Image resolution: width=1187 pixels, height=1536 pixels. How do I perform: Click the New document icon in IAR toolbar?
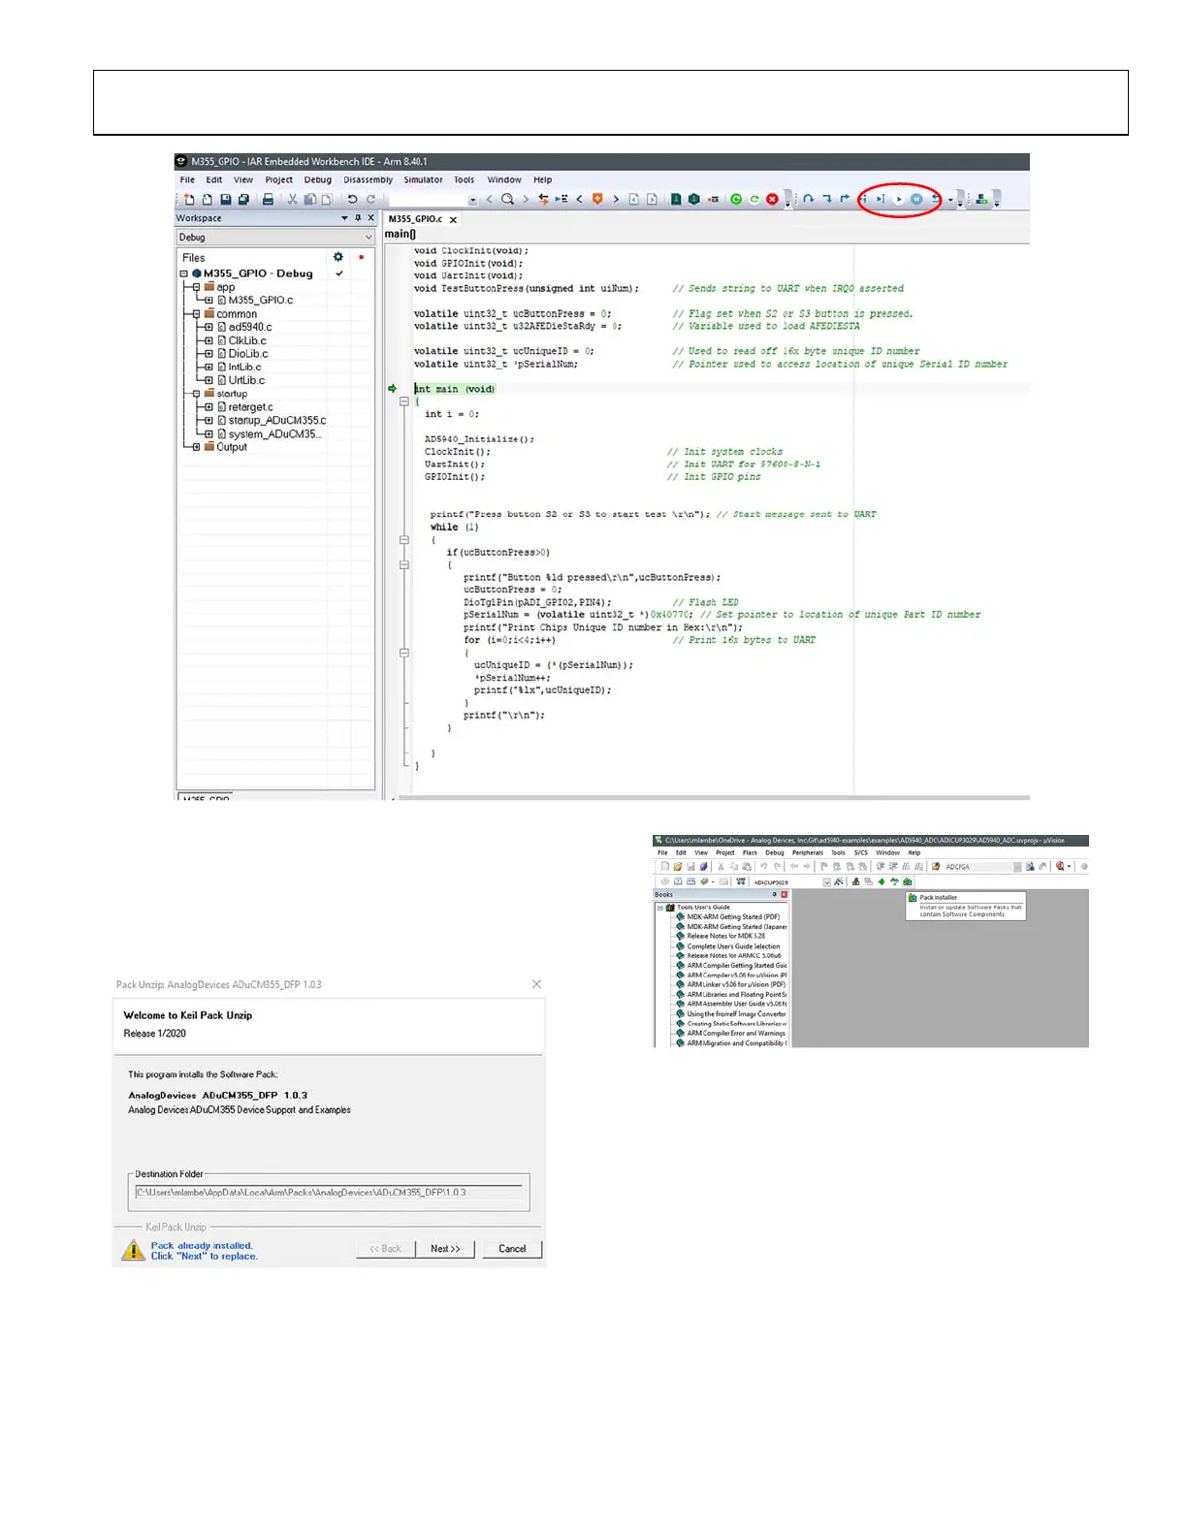click(190, 200)
